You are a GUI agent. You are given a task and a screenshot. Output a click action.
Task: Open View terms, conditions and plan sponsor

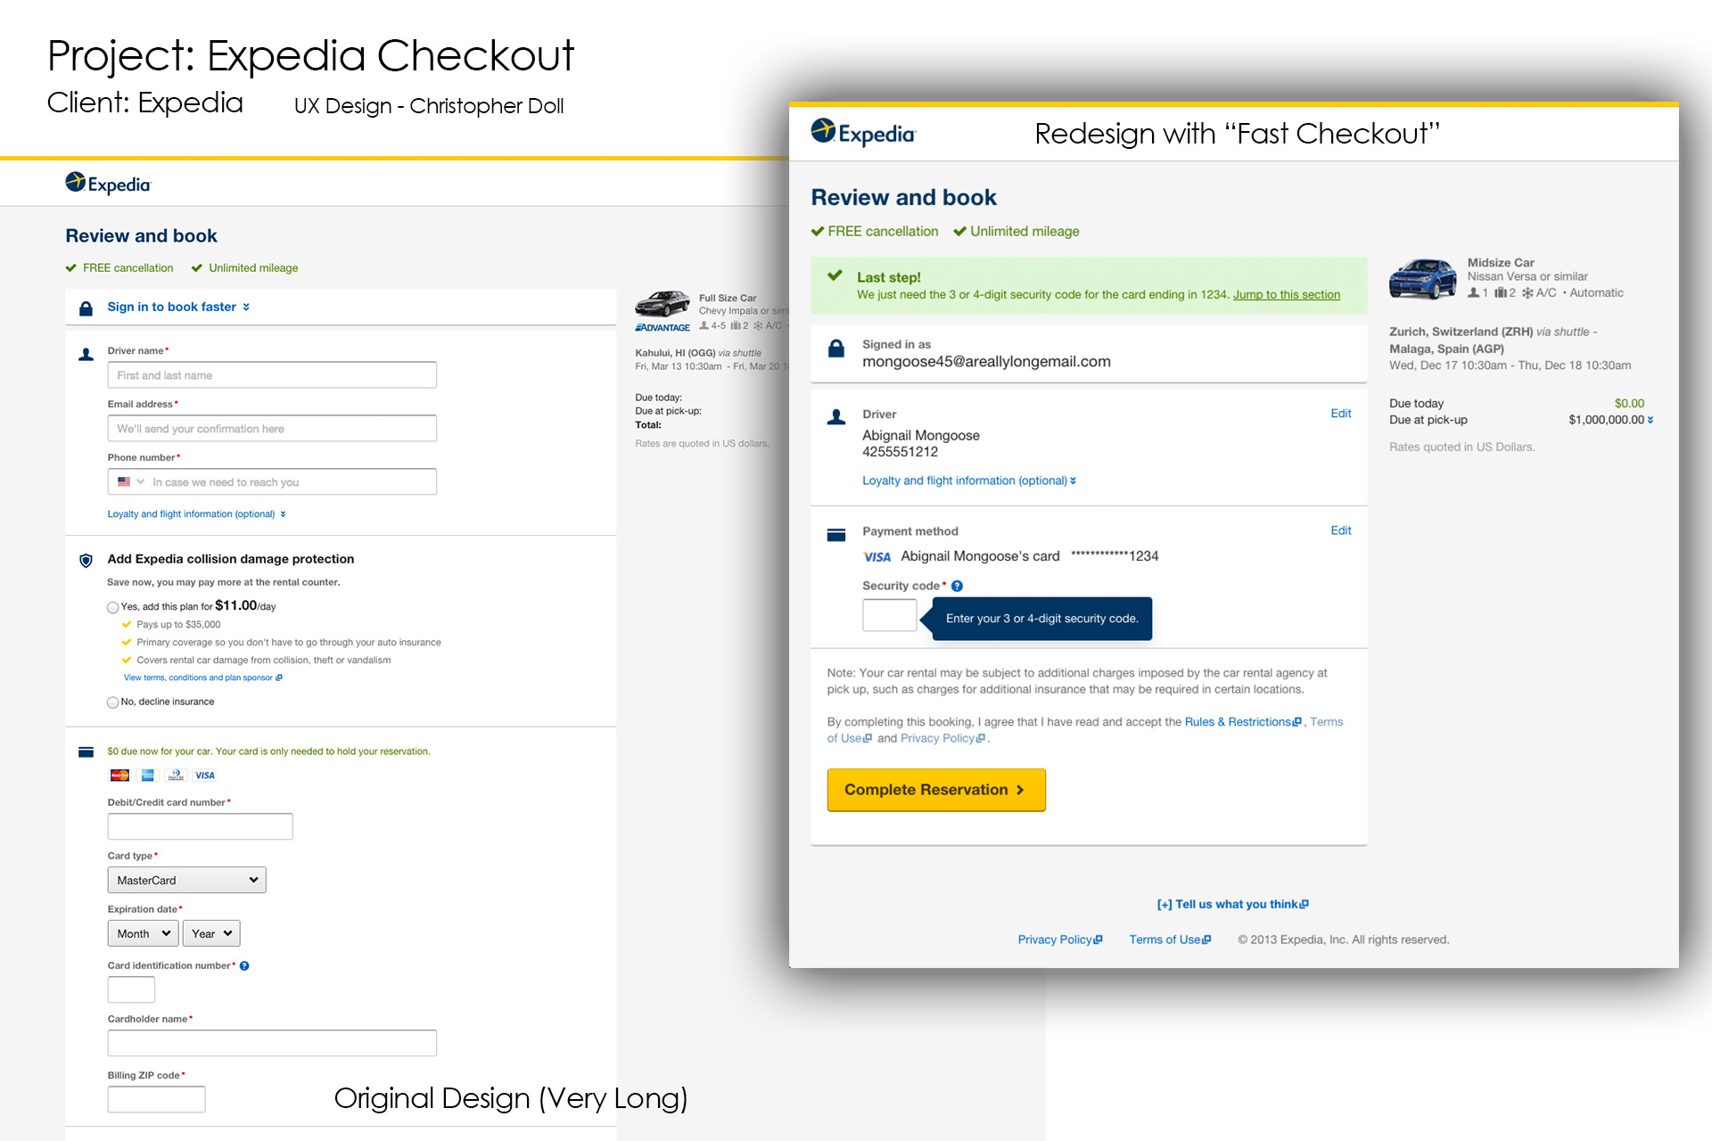click(202, 677)
